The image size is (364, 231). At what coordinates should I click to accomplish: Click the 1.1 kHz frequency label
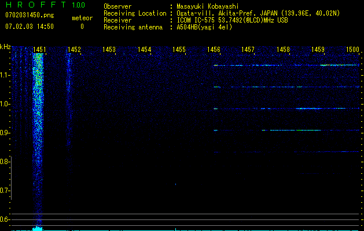tap(5, 75)
